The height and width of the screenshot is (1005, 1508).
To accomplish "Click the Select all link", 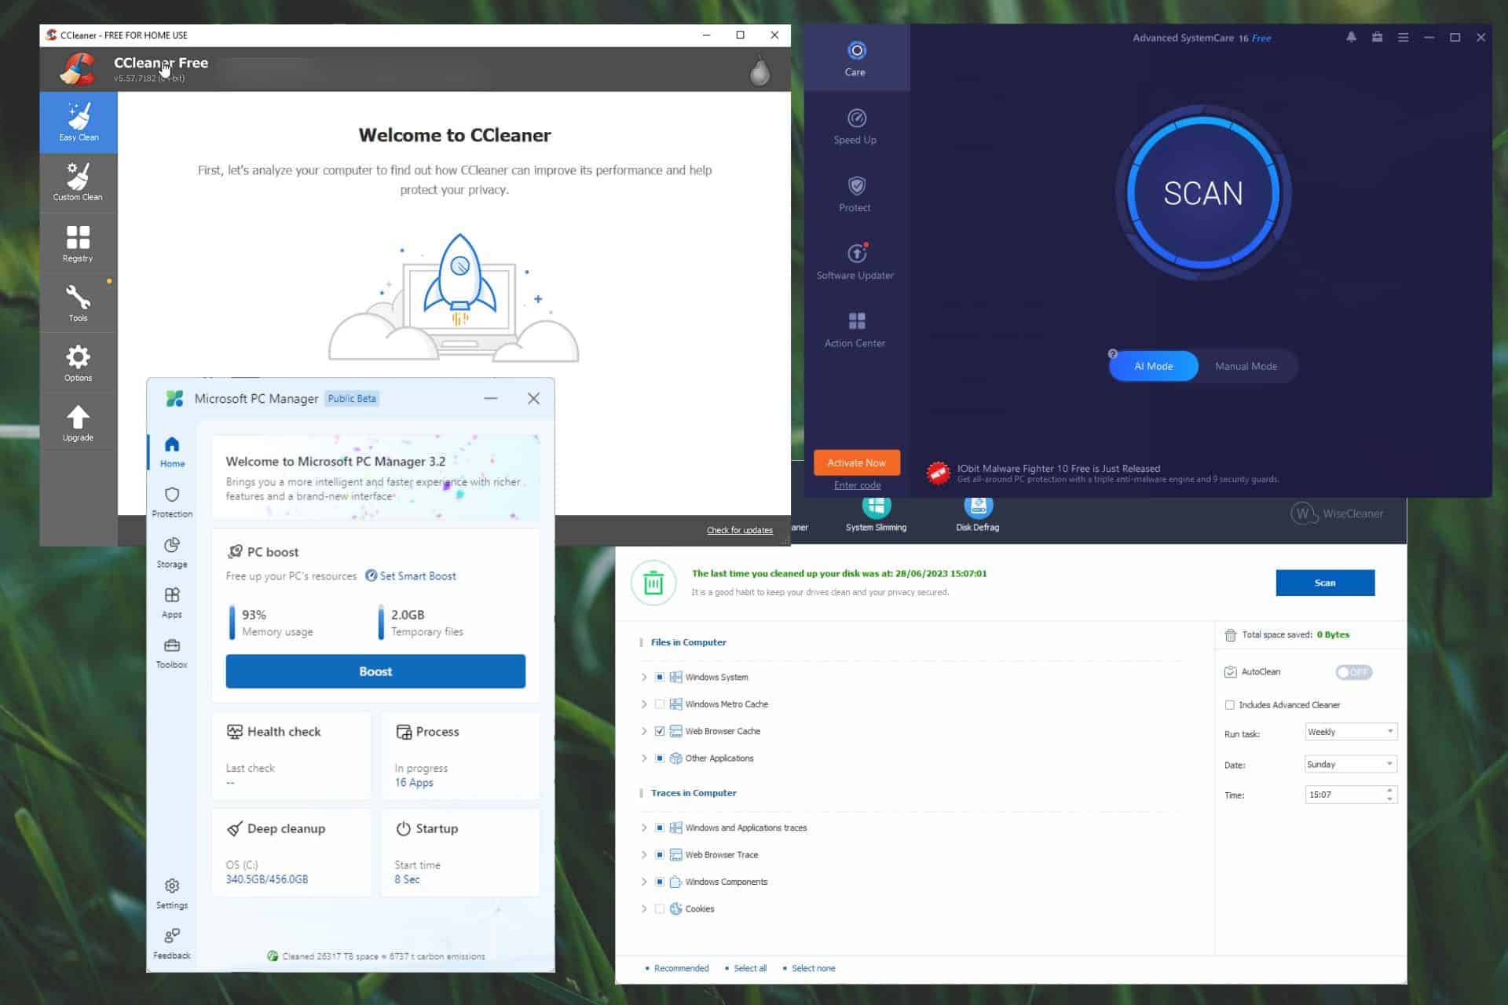I will click(750, 968).
